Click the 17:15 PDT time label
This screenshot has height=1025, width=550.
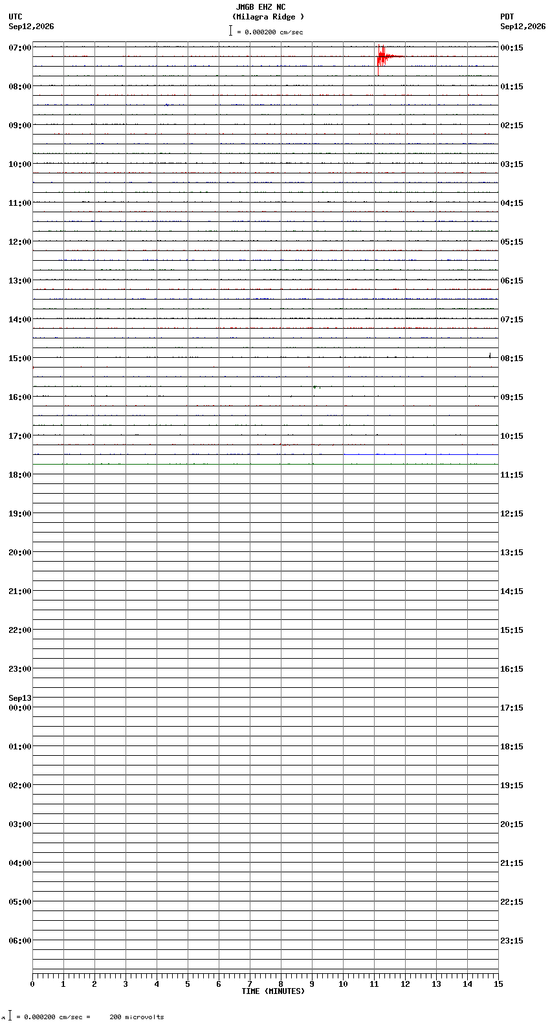512,708
